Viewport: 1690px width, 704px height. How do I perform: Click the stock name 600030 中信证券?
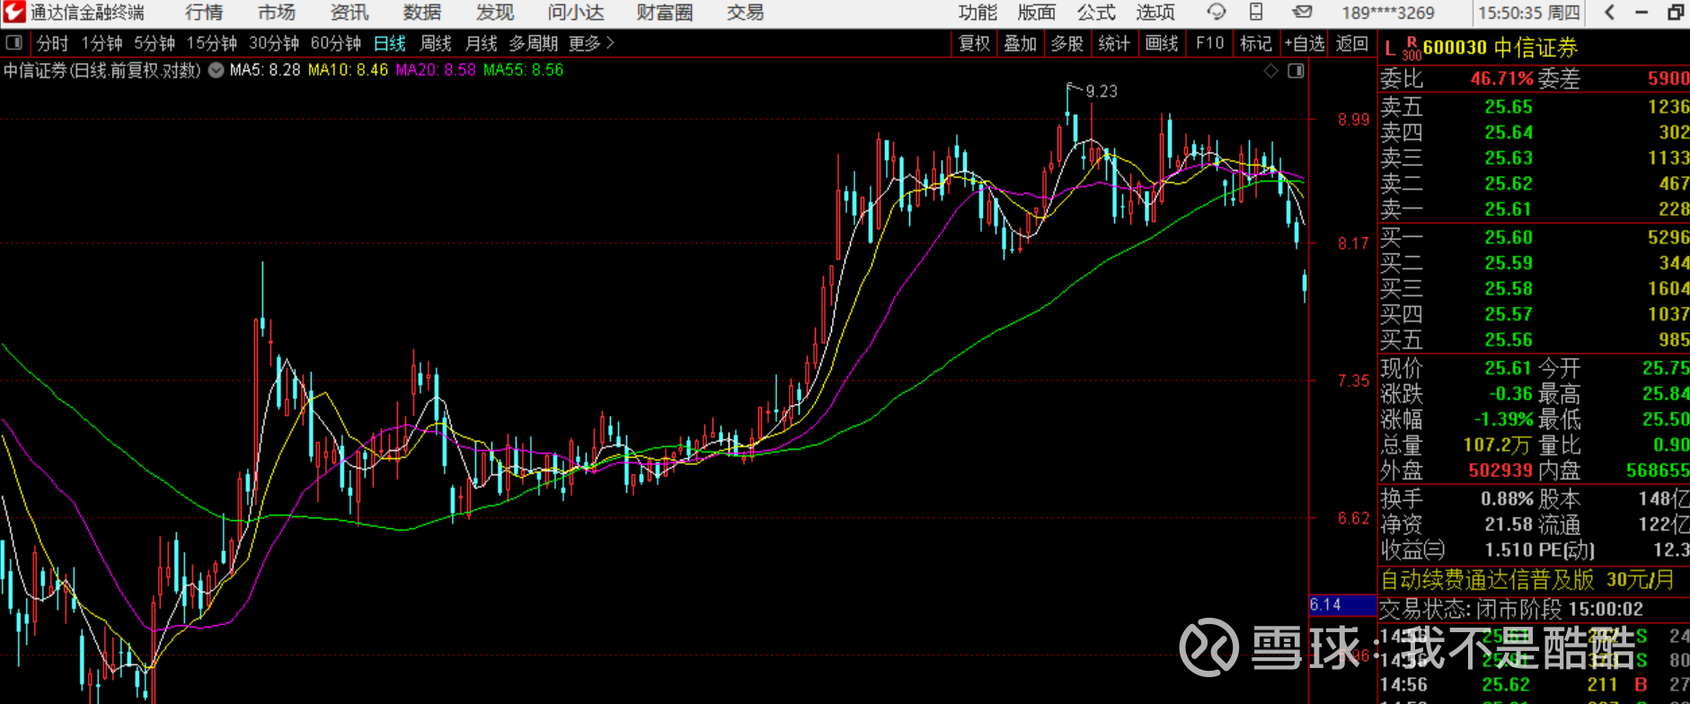[1500, 48]
